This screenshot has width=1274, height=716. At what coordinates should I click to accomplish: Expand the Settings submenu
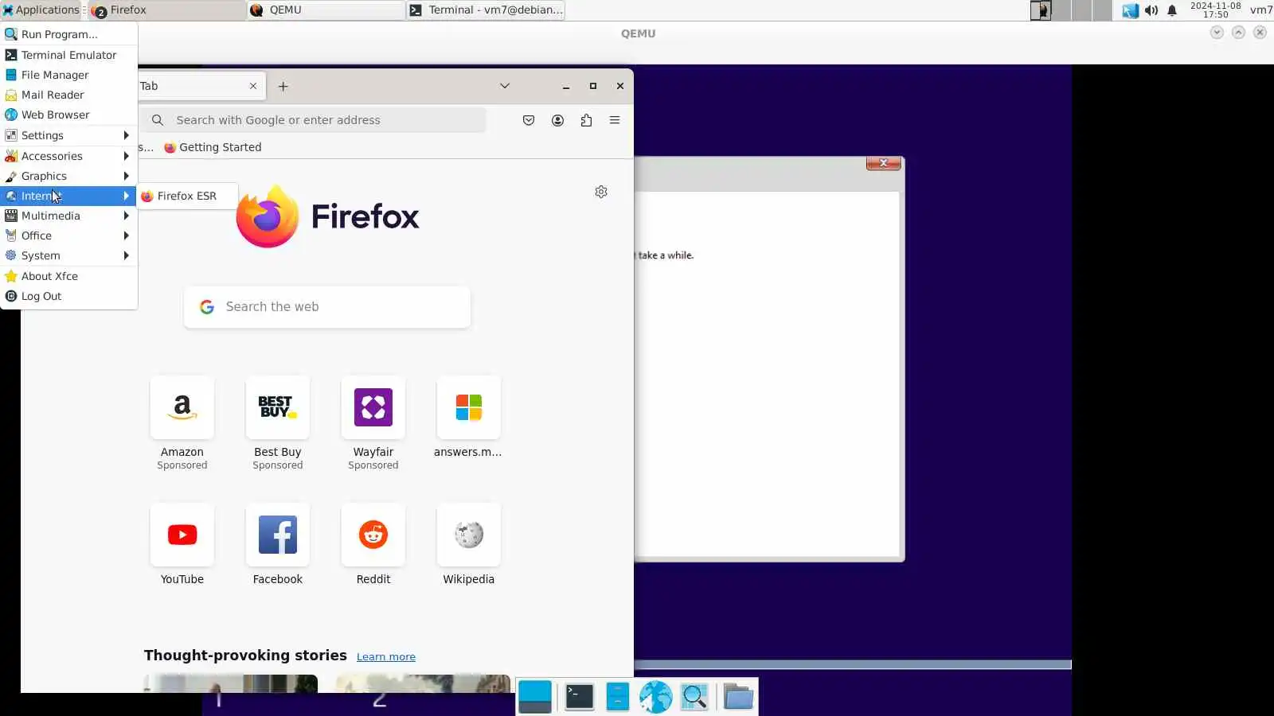coord(68,135)
